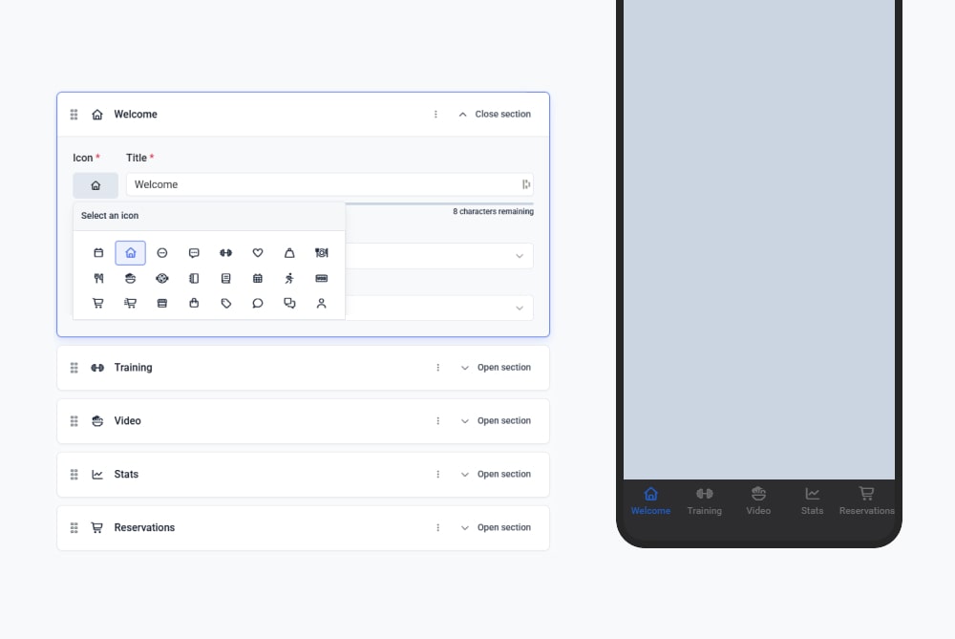Select the globe-shaped icon in picker
This screenshot has width=955, height=639.
coord(162,278)
